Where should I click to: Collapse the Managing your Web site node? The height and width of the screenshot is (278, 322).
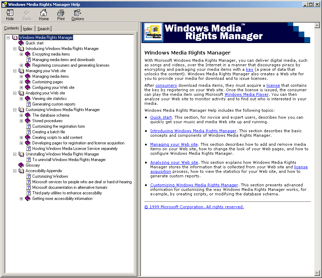(x=15, y=71)
